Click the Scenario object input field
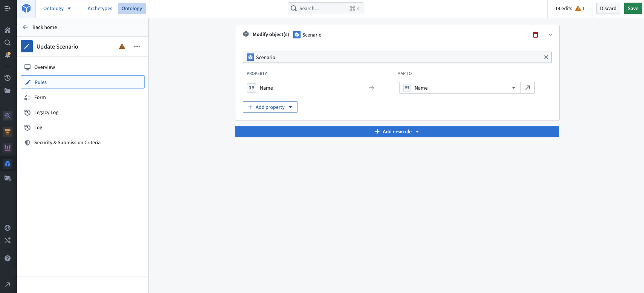Screen dimensions: 644x293 (x=397, y=57)
